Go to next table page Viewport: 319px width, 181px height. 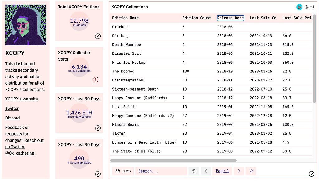pyautogui.click(x=239, y=171)
